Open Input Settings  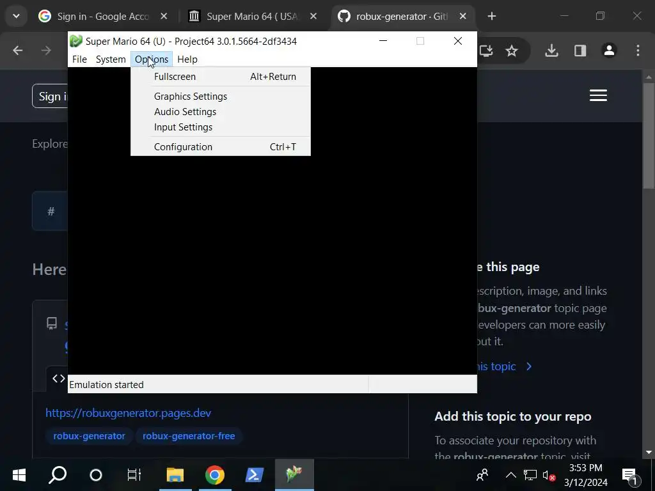(x=221, y=127)
